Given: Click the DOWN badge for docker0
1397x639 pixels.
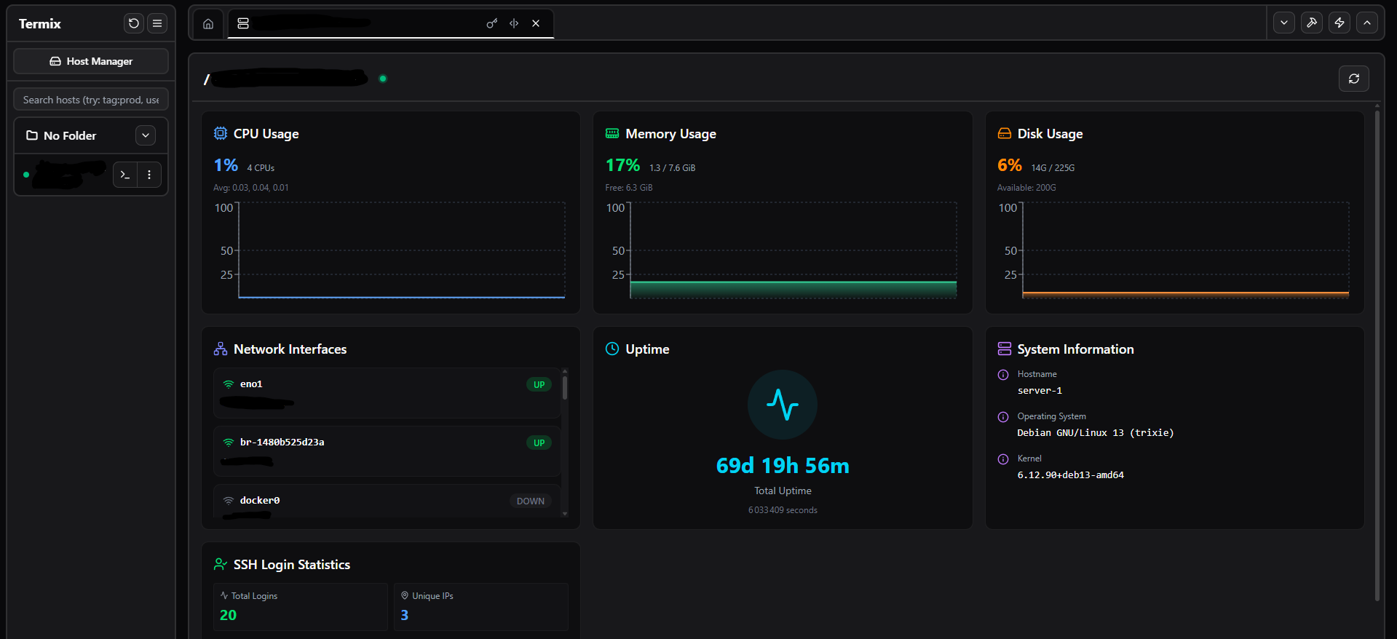Looking at the screenshot, I should coord(531,501).
